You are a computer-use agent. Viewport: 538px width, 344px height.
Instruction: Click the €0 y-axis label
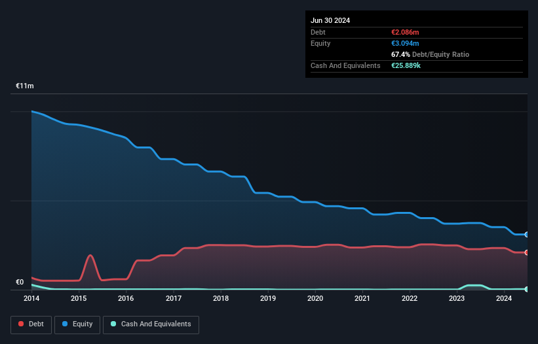[x=20, y=282]
